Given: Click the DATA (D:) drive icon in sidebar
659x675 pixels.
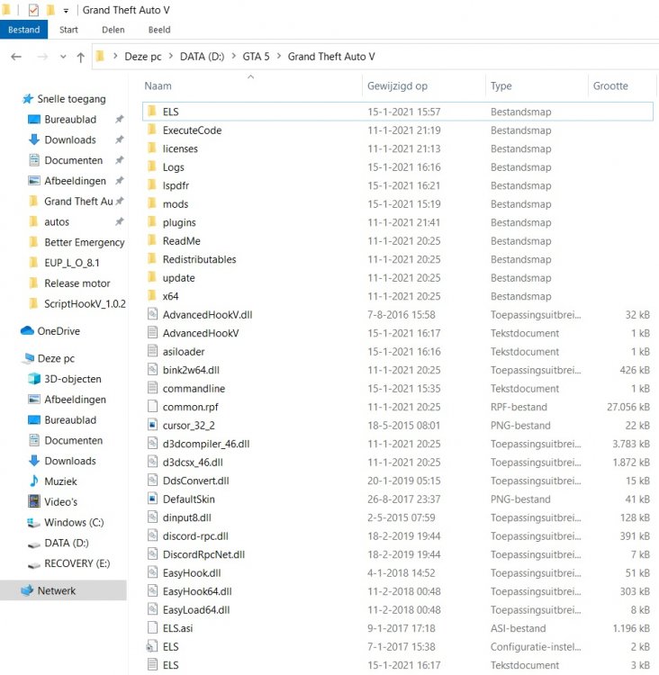Looking at the screenshot, I should coord(33,544).
